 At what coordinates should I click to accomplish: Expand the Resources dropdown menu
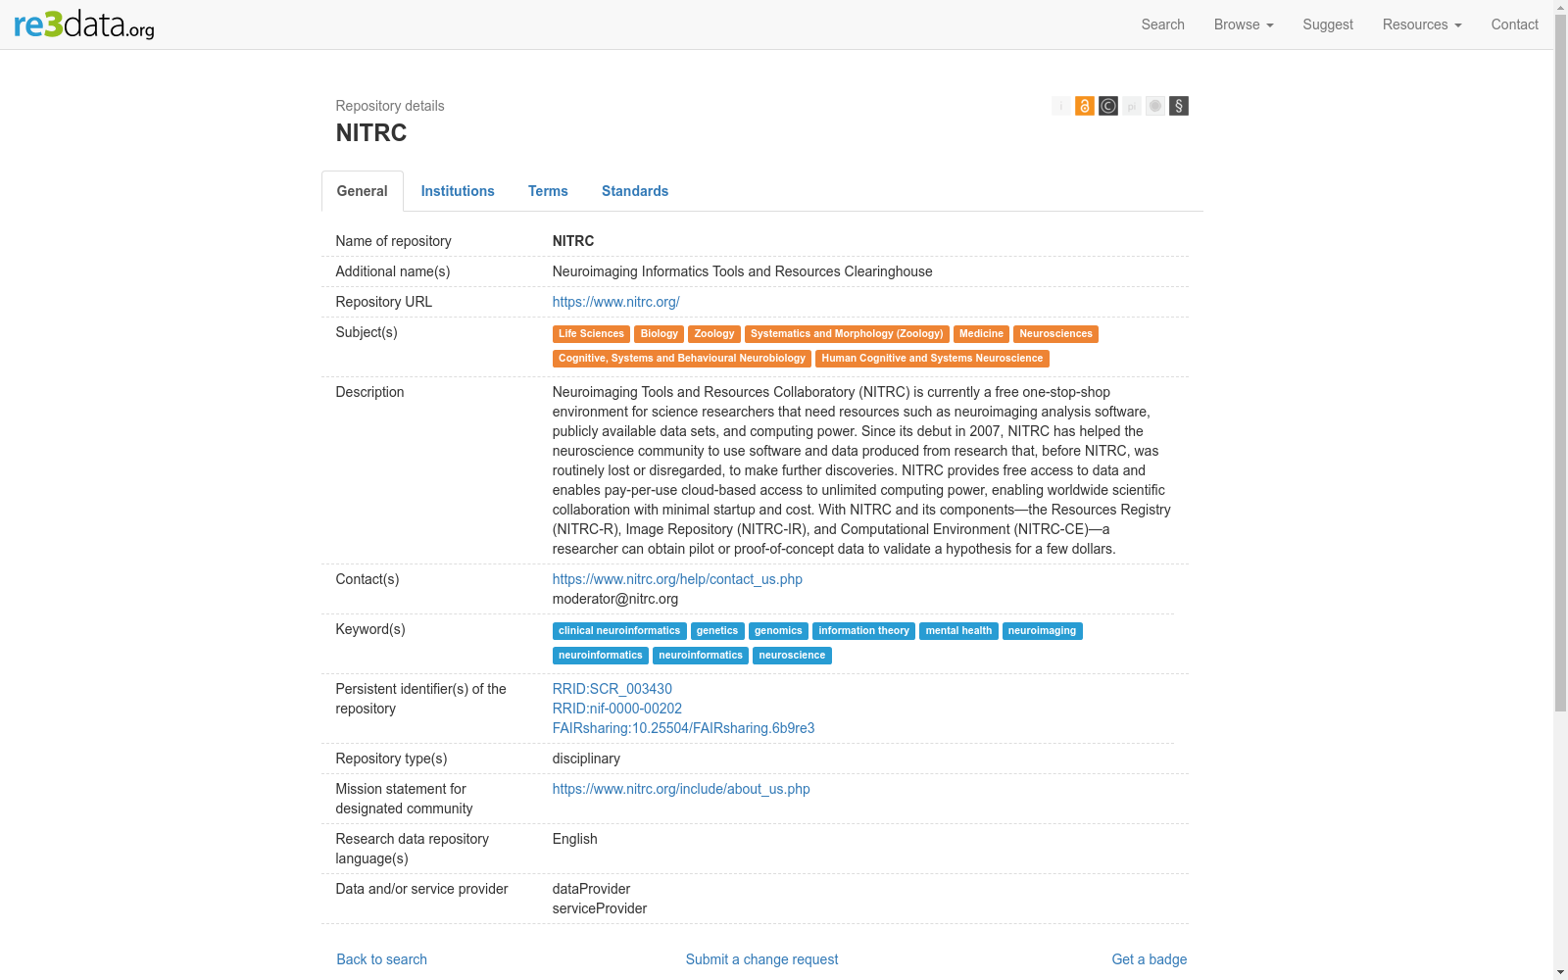pos(1422,24)
